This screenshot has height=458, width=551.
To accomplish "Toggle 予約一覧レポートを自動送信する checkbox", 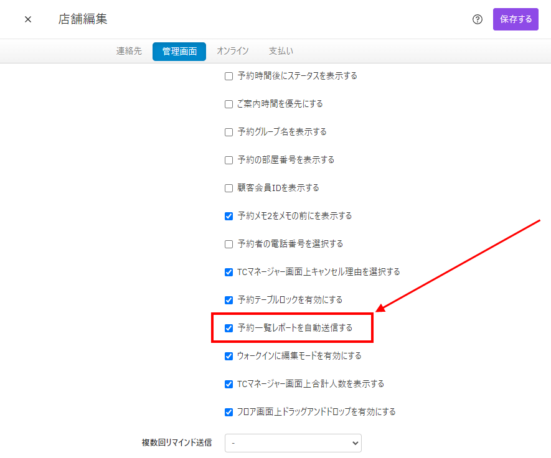I will (228, 329).
